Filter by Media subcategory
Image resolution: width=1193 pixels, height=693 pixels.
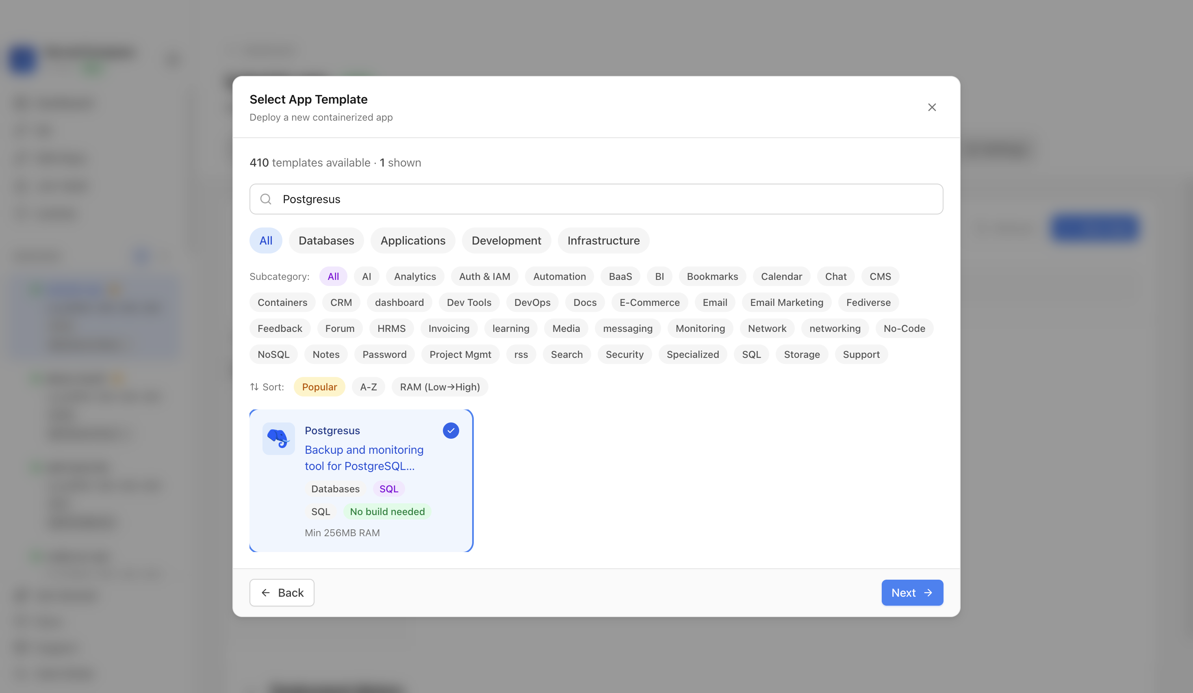tap(566, 329)
